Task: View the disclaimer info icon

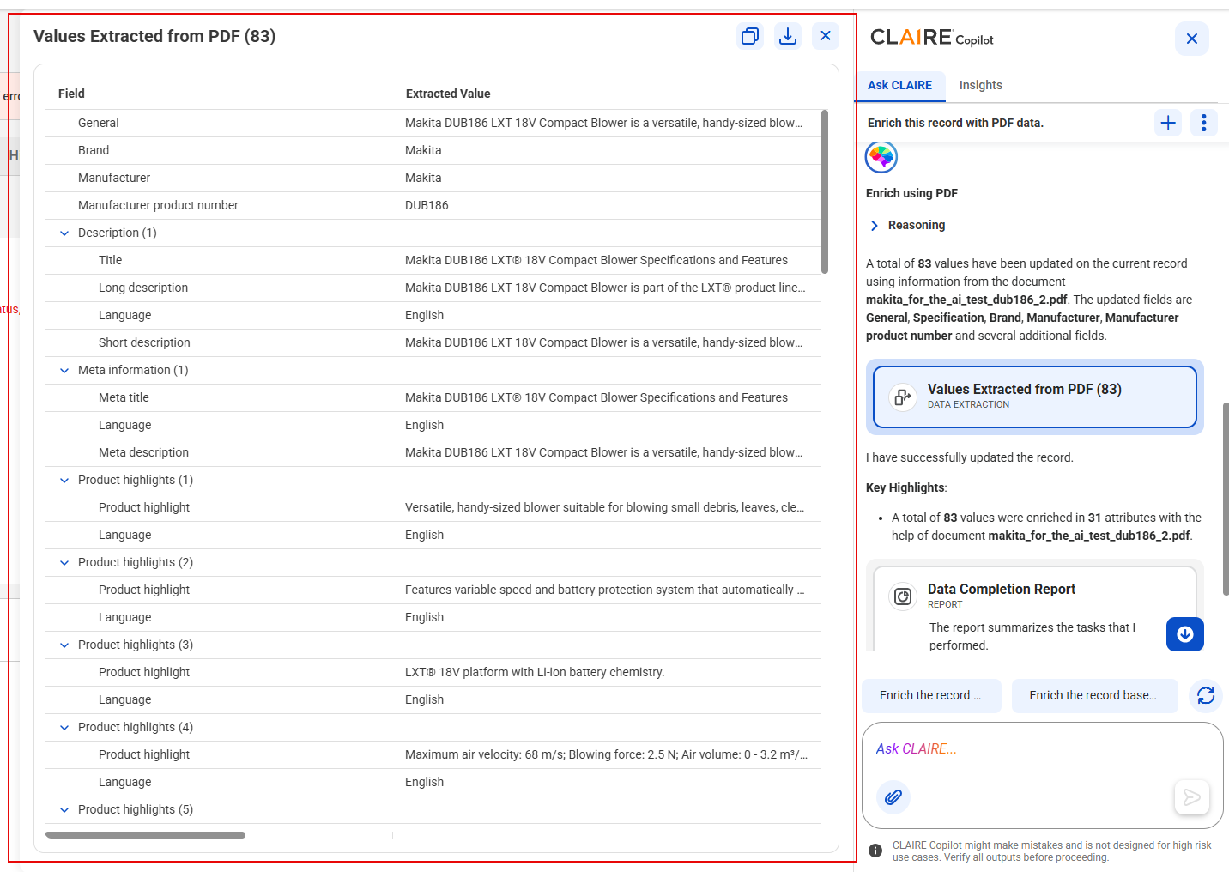Action: pyautogui.click(x=875, y=851)
